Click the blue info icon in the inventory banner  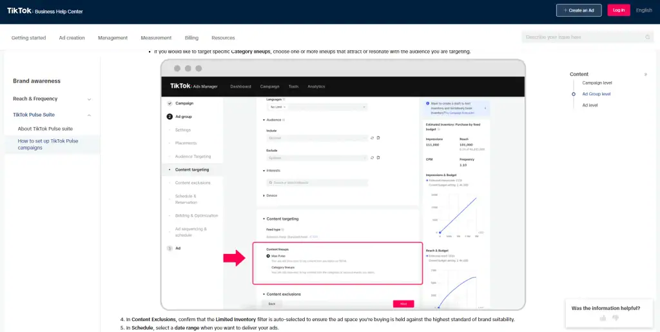428,104
